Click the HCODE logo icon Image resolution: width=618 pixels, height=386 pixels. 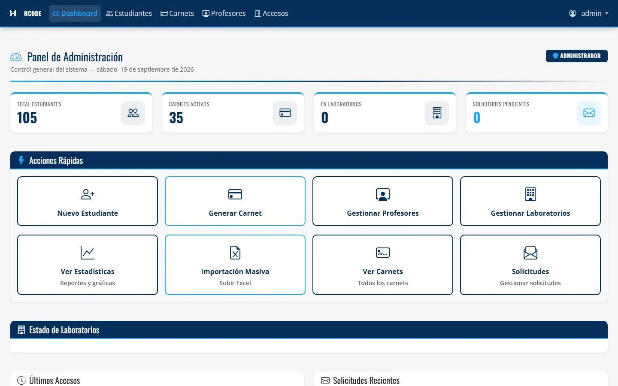pos(13,13)
